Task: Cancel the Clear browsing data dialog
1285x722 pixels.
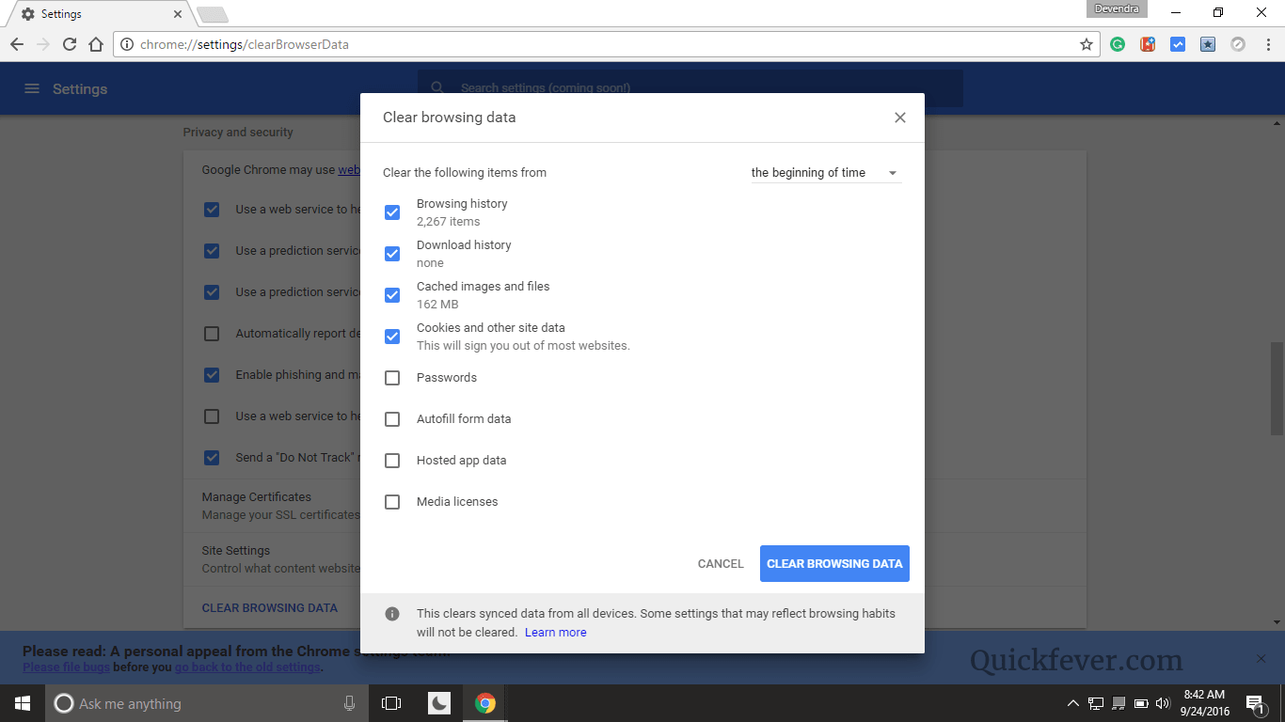Action: 720,563
